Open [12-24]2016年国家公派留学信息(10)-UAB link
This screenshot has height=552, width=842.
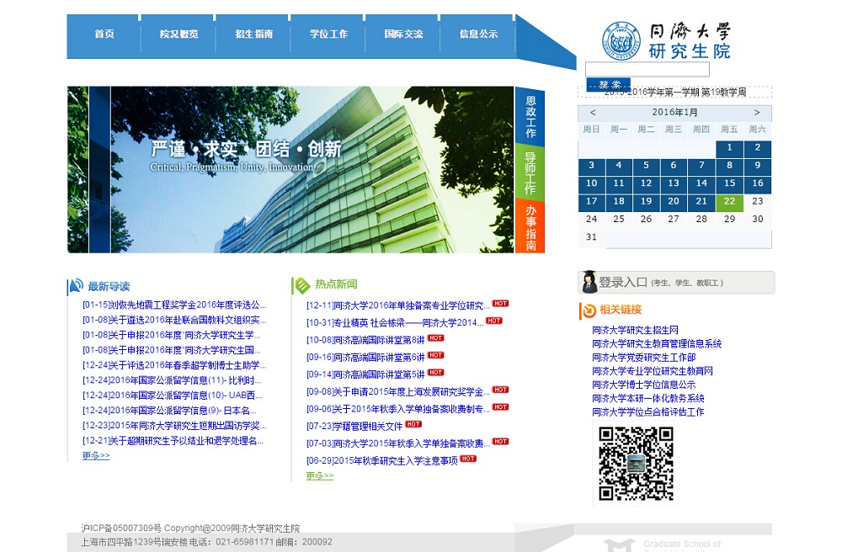tap(172, 395)
